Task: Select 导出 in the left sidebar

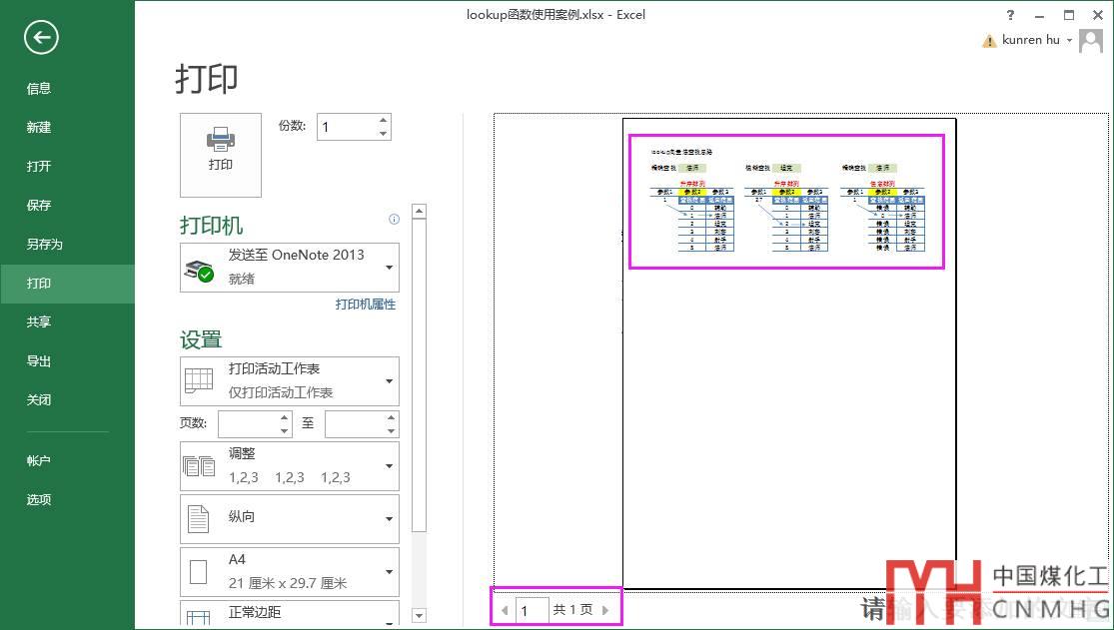Action: [39, 361]
